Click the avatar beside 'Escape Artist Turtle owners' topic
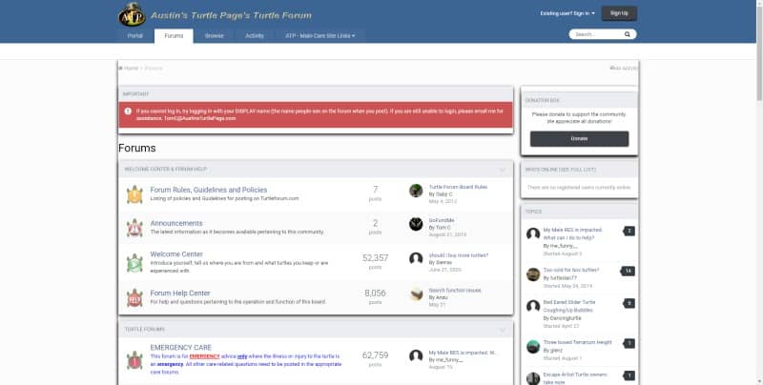Image resolution: width=763 pixels, height=385 pixels. coord(533,378)
